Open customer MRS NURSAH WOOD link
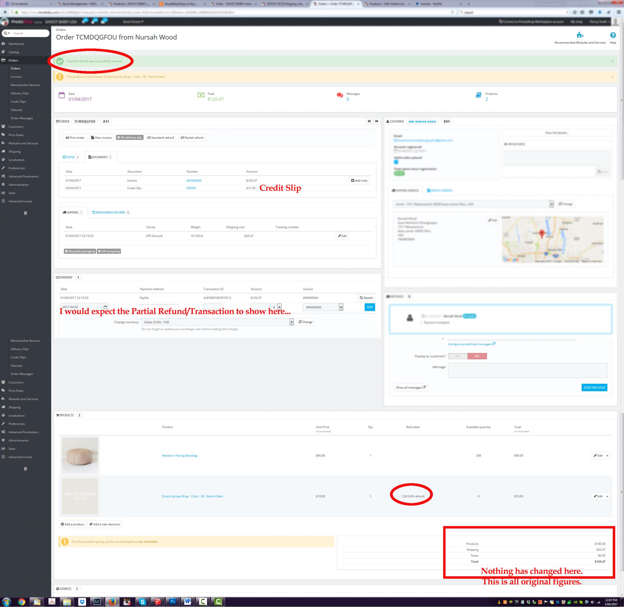Image resolution: width=624 pixels, height=607 pixels. pyautogui.click(x=422, y=121)
